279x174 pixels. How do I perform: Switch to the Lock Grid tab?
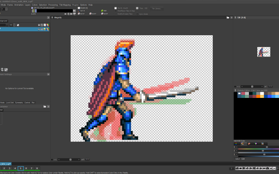click(x=10, y=103)
